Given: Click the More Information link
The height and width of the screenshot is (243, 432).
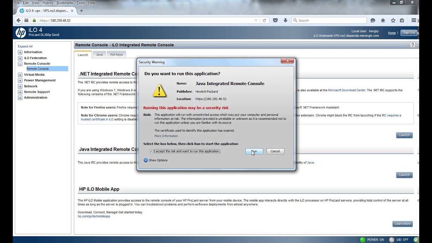Looking at the screenshot, I should click(166, 136).
